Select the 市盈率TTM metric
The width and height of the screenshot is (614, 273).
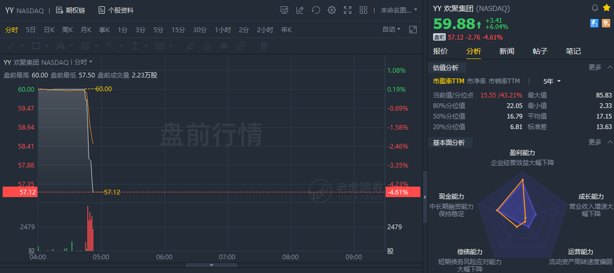pyautogui.click(x=448, y=81)
